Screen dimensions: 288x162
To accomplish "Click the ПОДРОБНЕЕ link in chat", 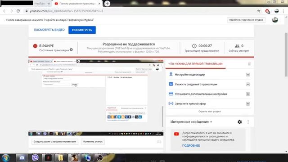I will [191, 145].
